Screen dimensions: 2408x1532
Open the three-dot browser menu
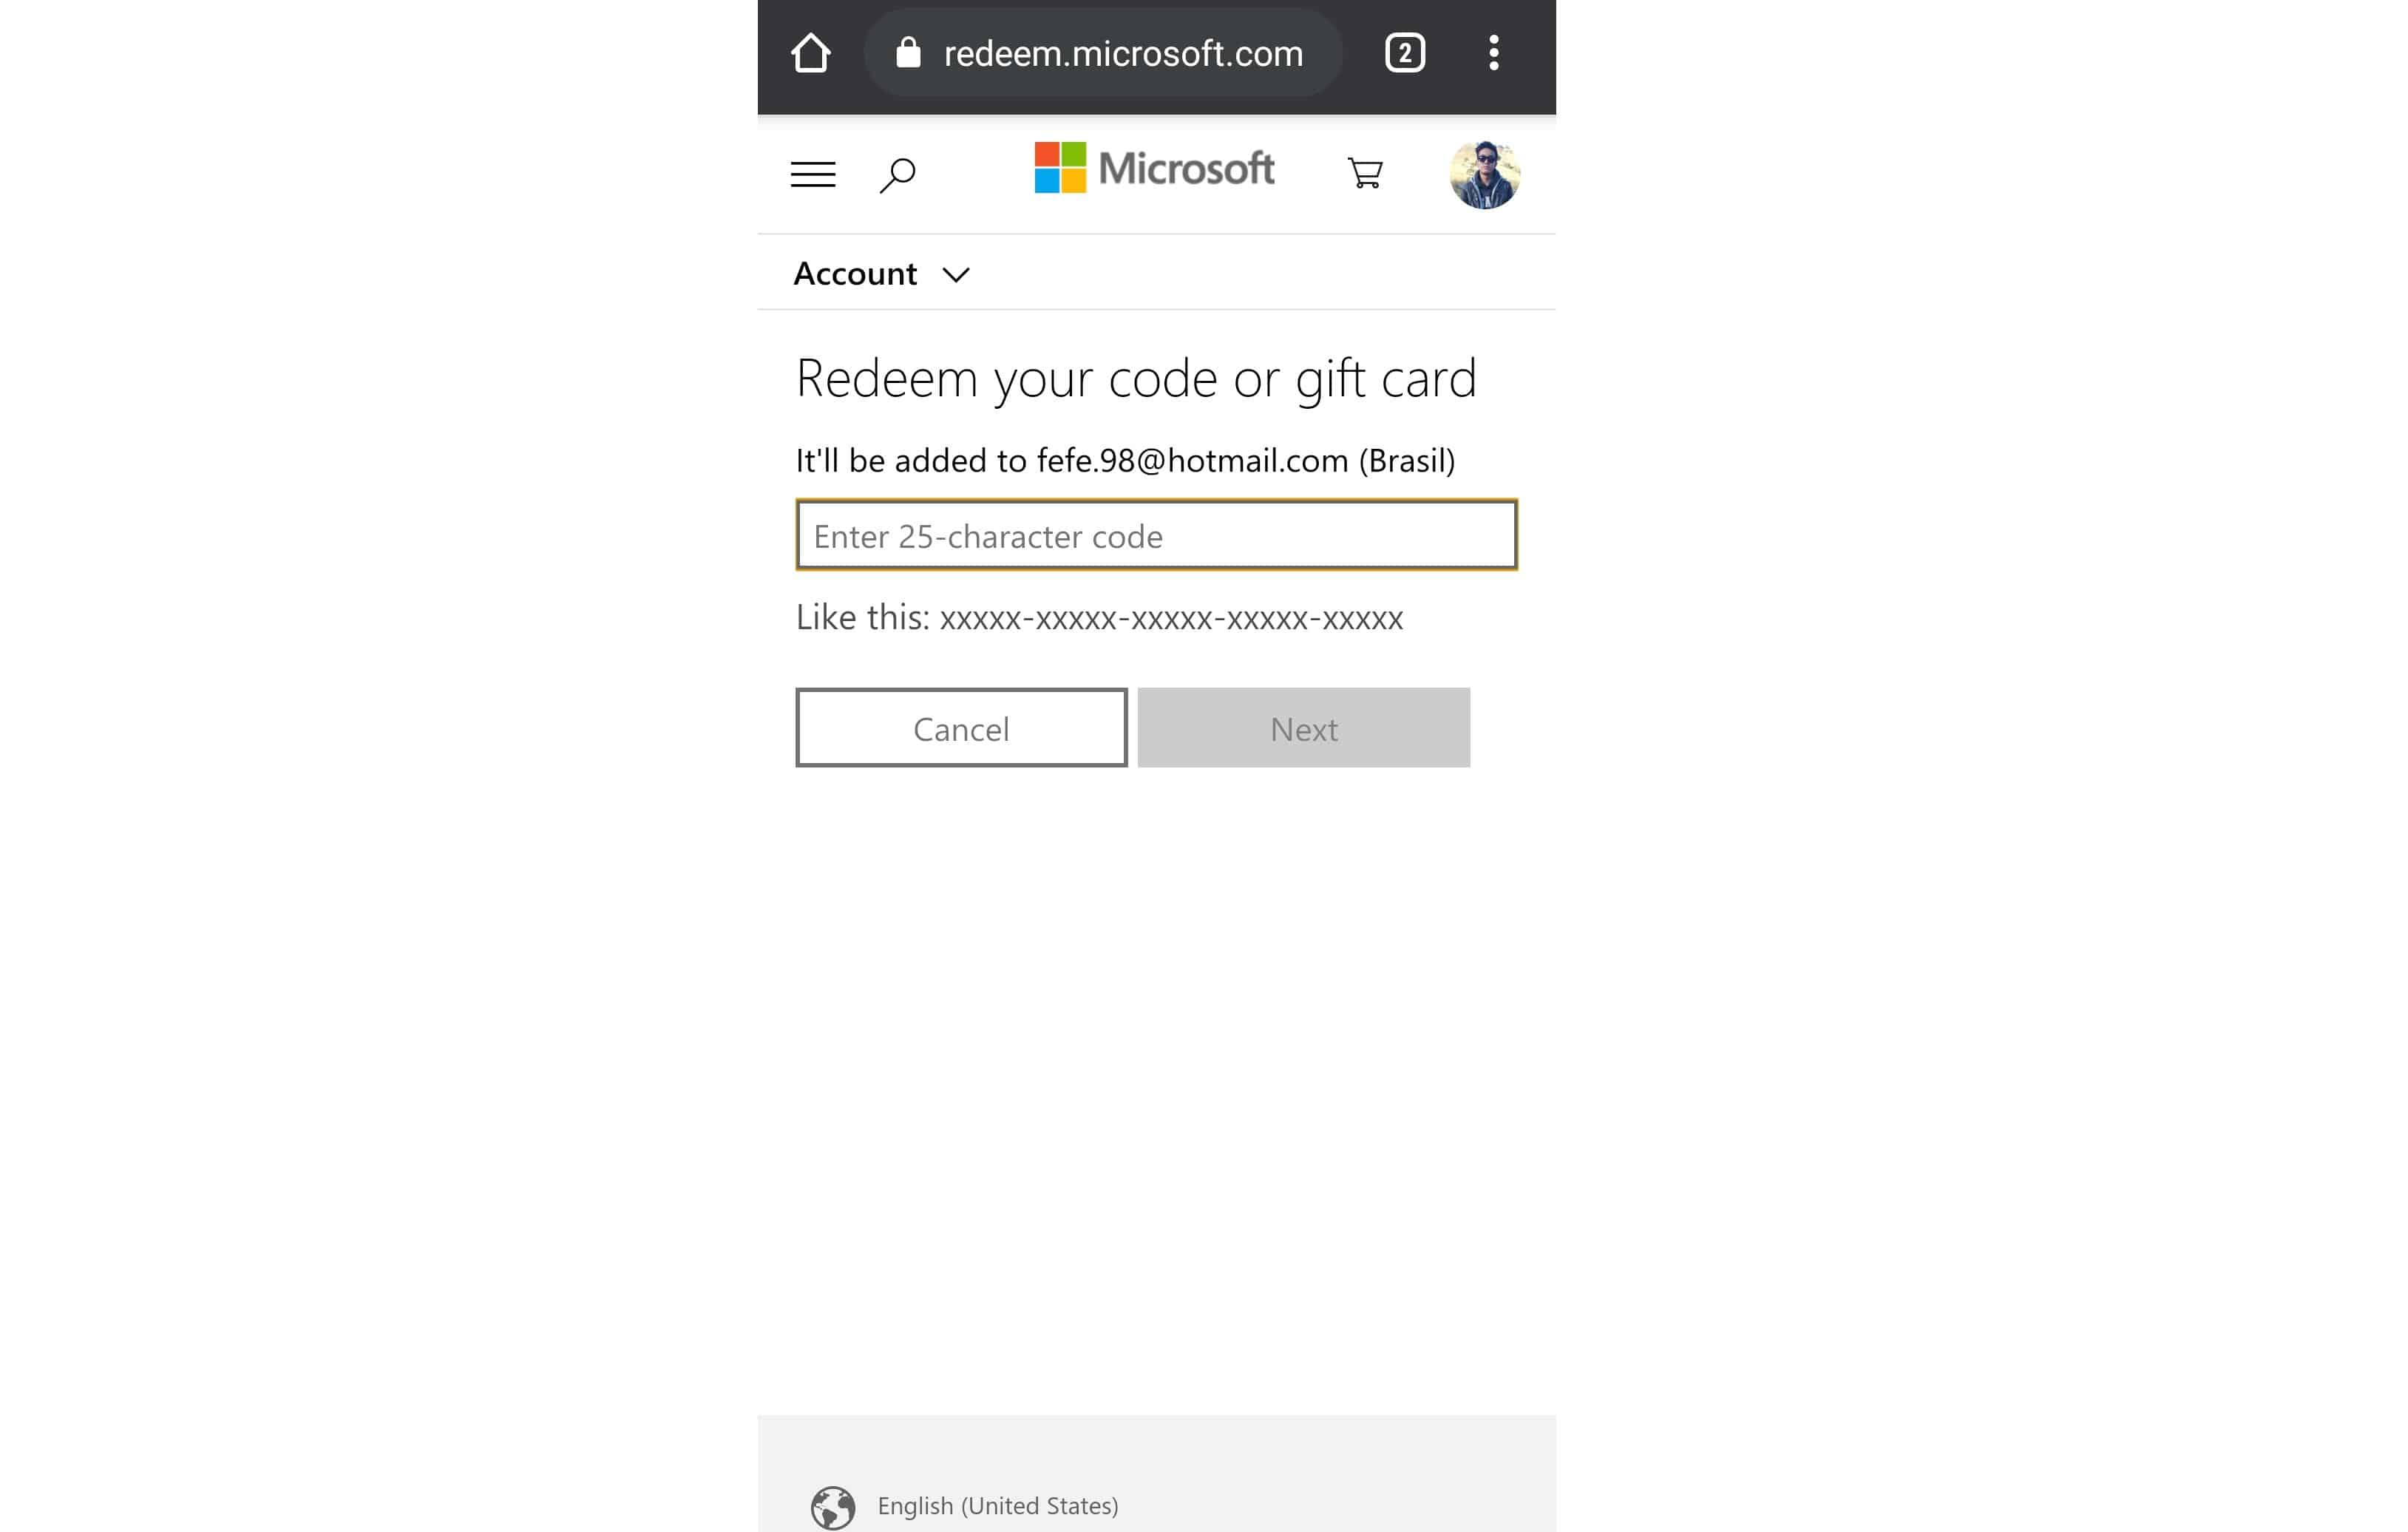(x=1493, y=53)
